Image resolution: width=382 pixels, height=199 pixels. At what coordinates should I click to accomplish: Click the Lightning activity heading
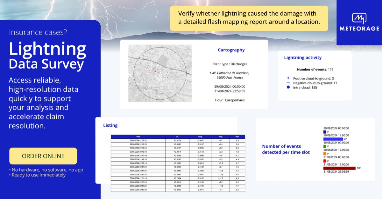point(303,57)
